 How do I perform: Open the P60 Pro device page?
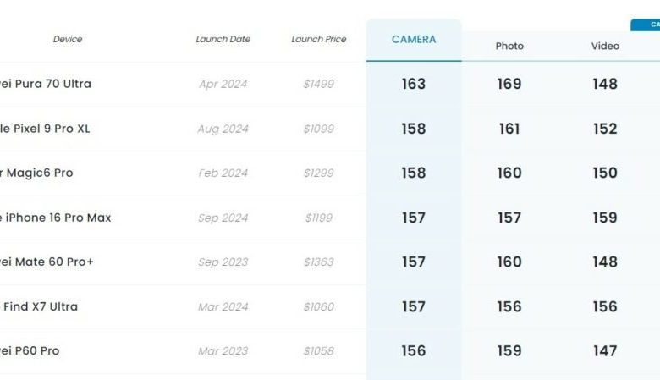pos(30,350)
